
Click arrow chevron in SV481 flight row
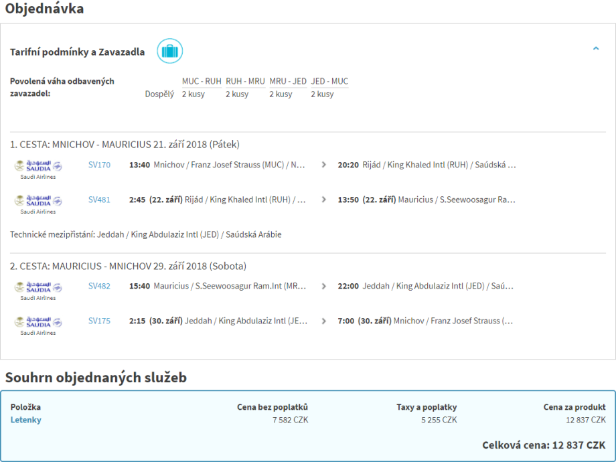324,200
